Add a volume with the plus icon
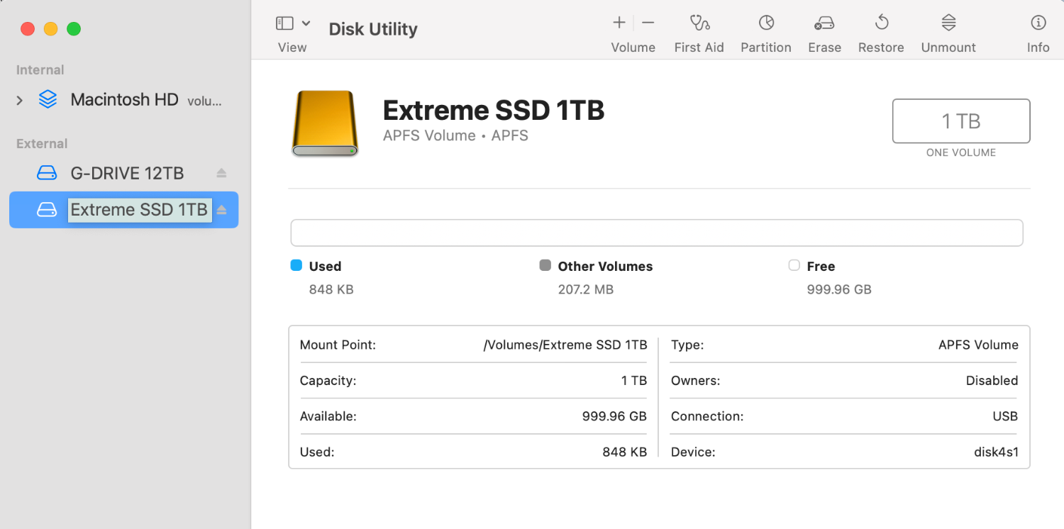 pos(619,23)
